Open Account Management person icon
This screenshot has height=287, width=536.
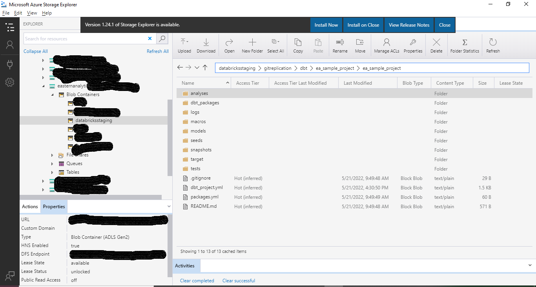(10, 45)
